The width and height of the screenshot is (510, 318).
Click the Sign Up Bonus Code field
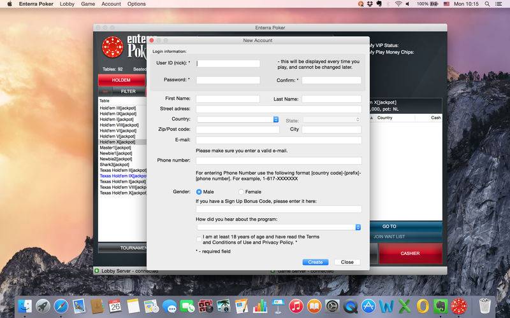(x=279, y=209)
